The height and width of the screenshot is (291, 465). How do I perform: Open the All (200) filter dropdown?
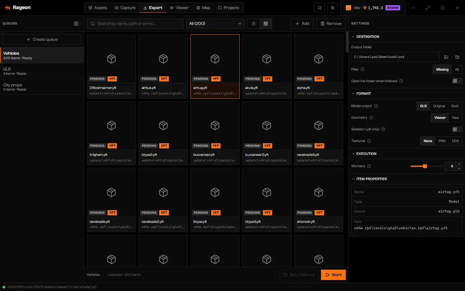215,24
